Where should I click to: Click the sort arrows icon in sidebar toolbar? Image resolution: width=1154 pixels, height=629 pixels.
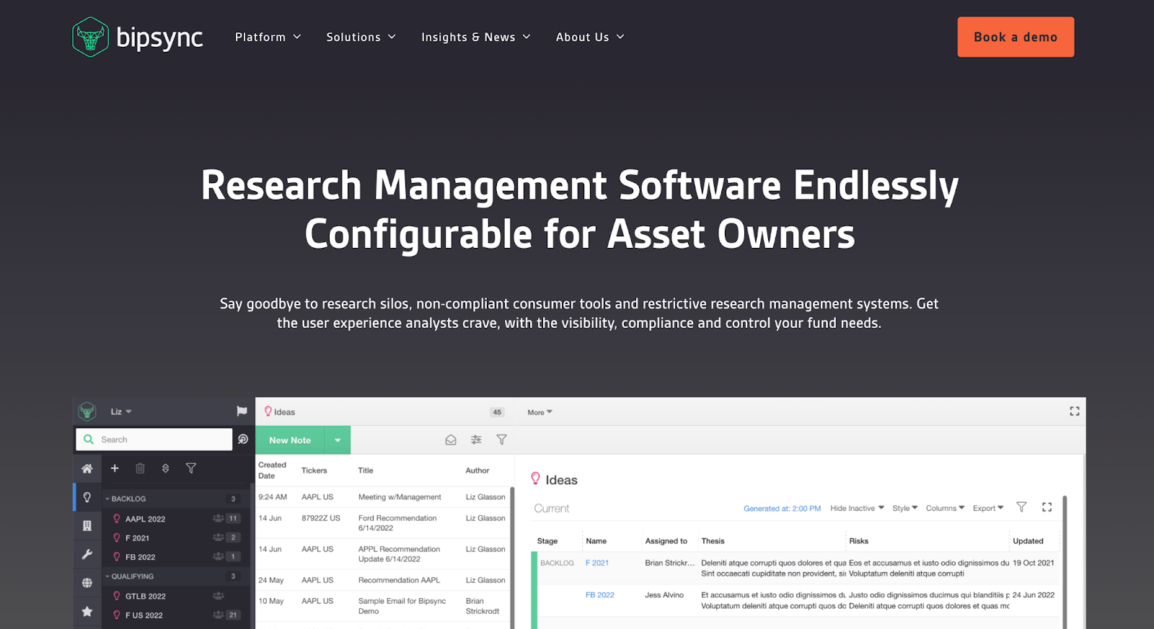coord(166,468)
